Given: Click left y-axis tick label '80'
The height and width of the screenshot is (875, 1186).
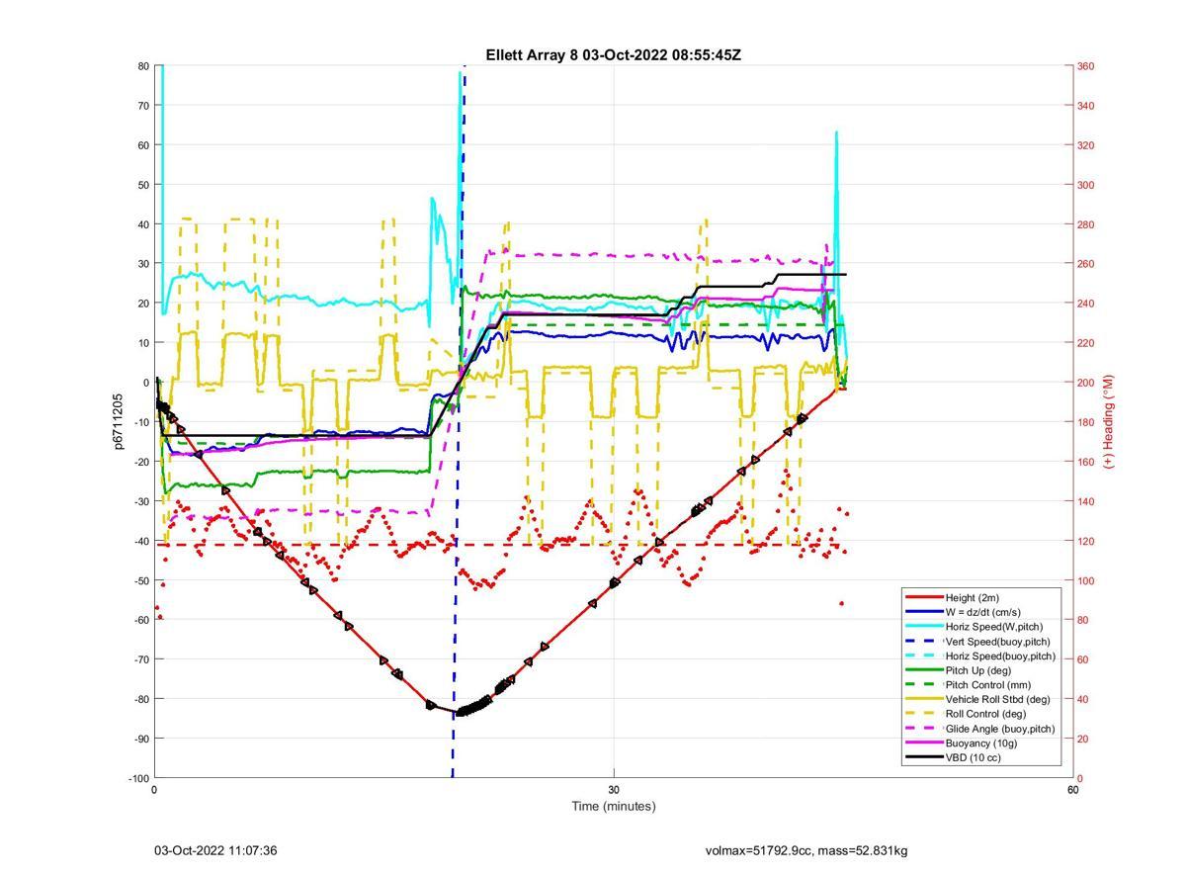Looking at the screenshot, I should point(143,66).
